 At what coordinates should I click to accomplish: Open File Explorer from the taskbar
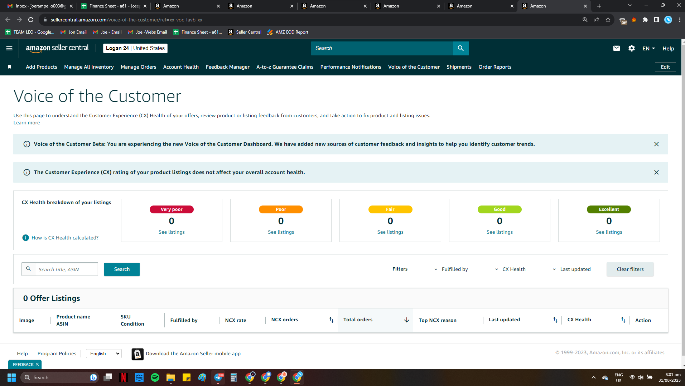click(171, 377)
